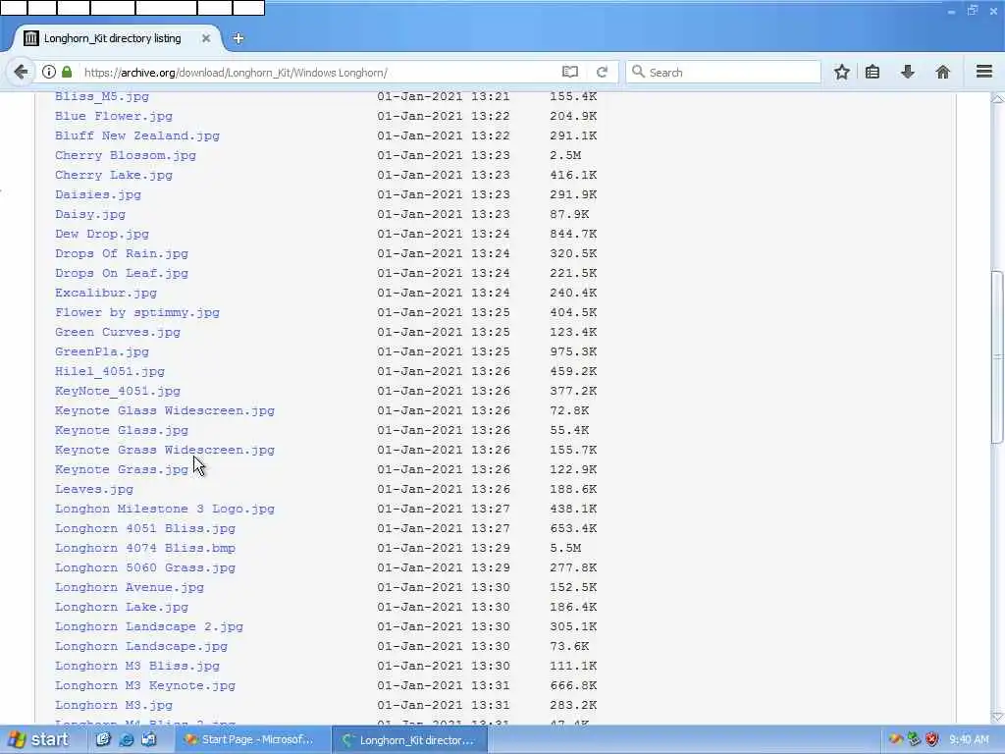1005x754 pixels.
Task: Close Longhorn_Kit directory listing tab
Action: point(206,38)
